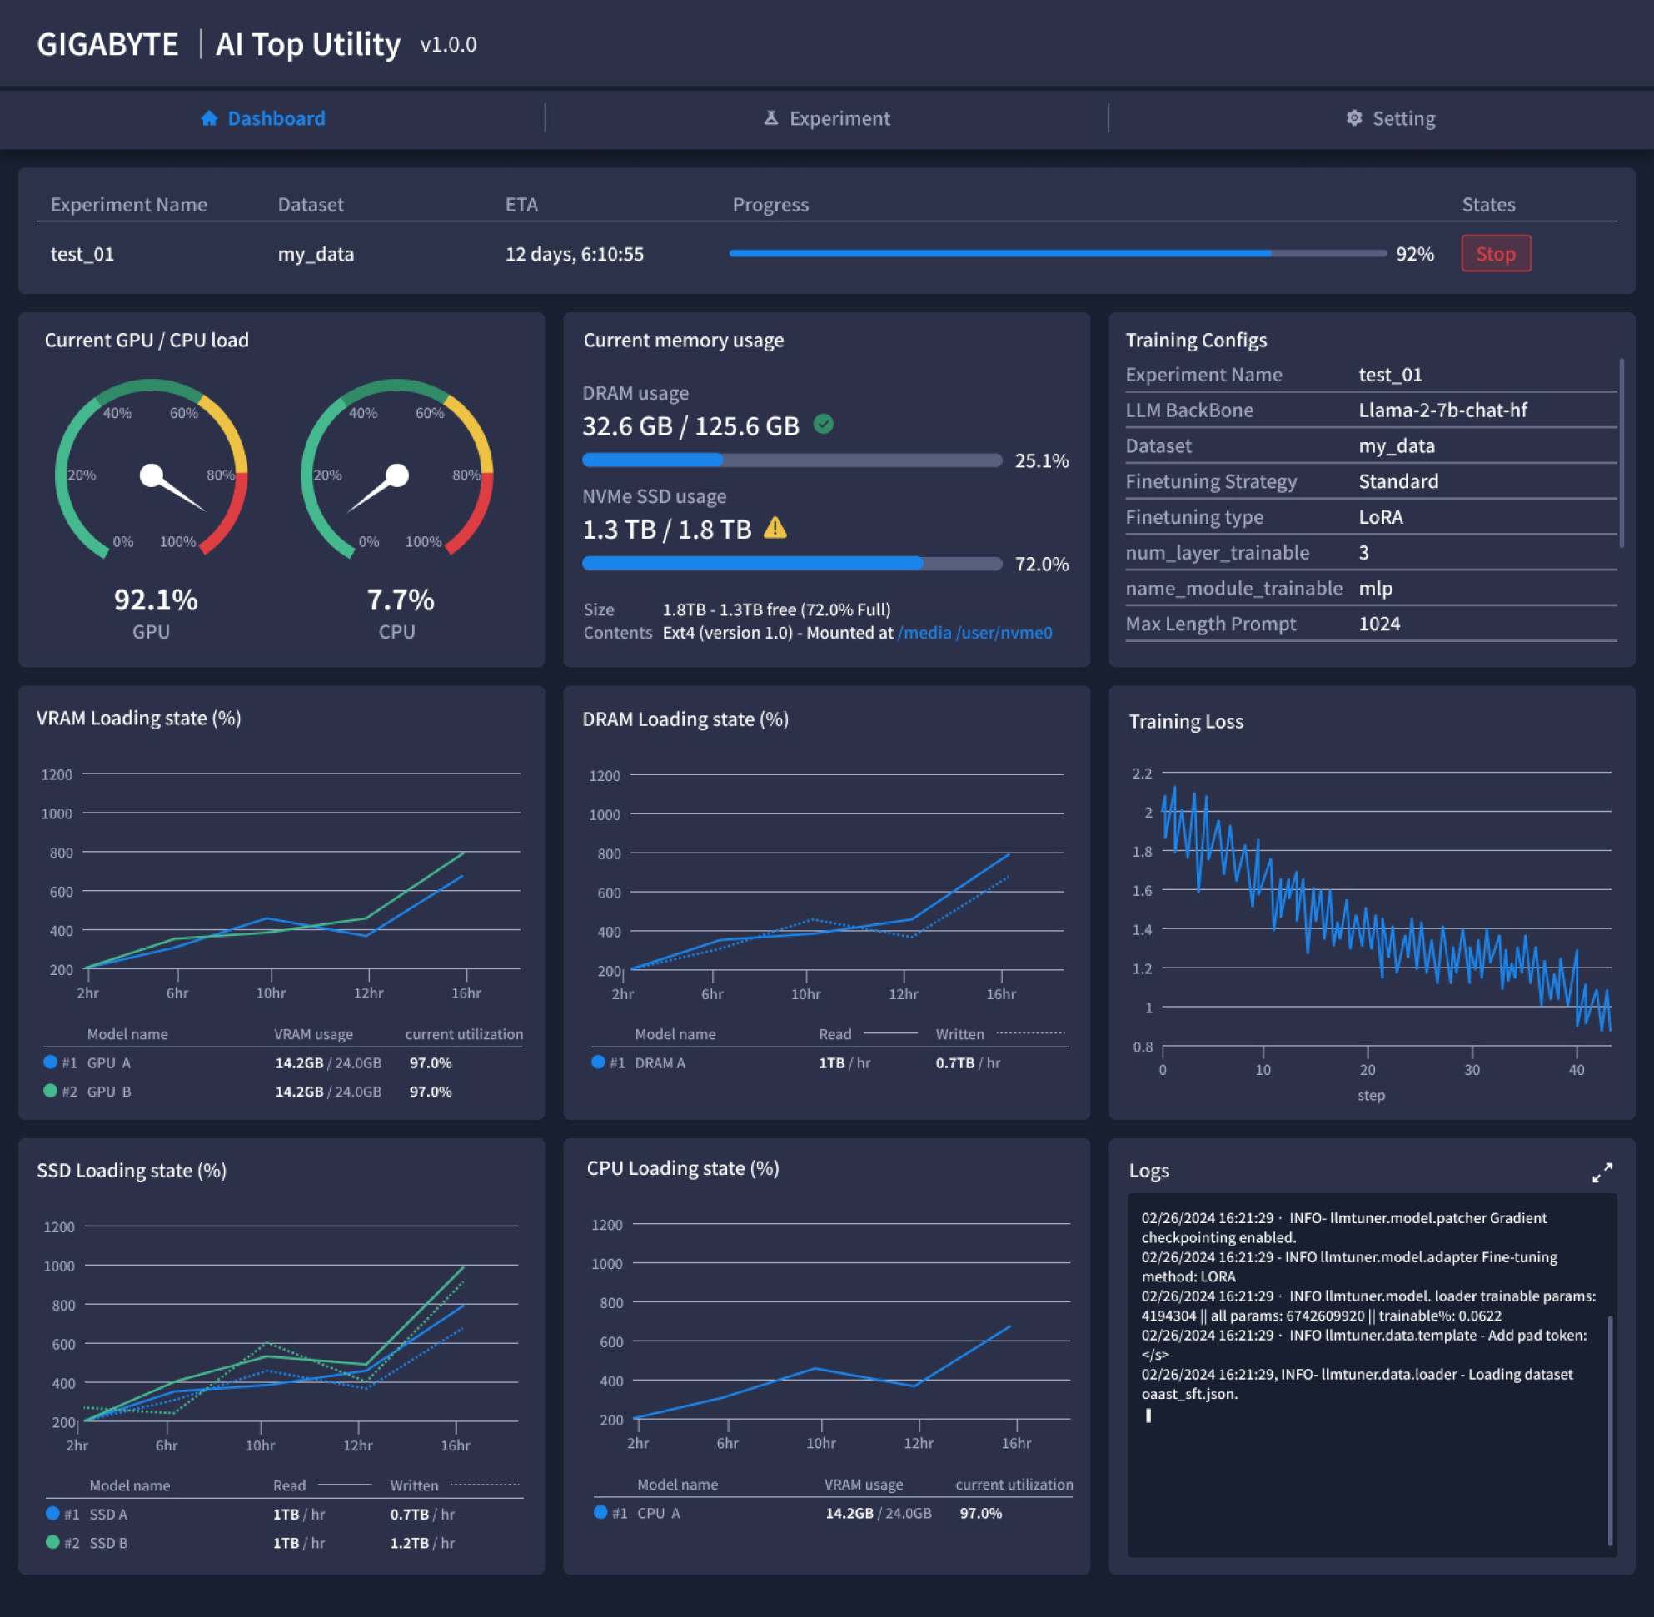Click the blue DRAM A legend dot

(598, 1062)
